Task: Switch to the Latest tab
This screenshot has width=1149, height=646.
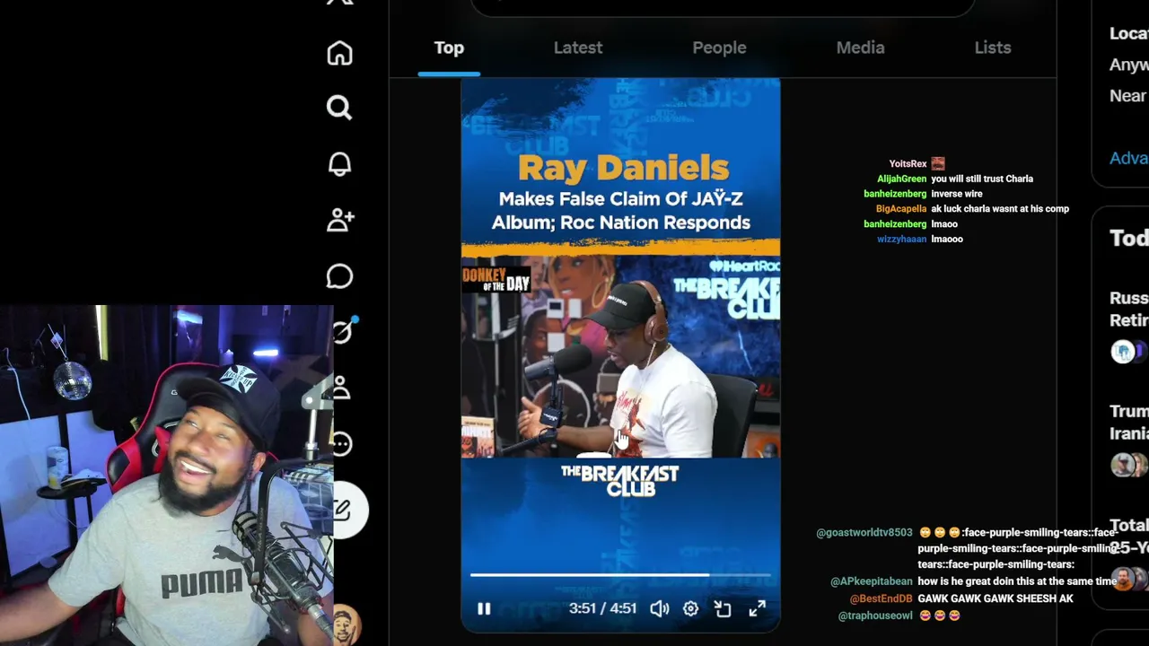Action: tap(578, 48)
